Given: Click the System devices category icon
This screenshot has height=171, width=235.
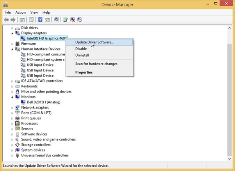Looking at the screenshot, I should coord(18,150).
